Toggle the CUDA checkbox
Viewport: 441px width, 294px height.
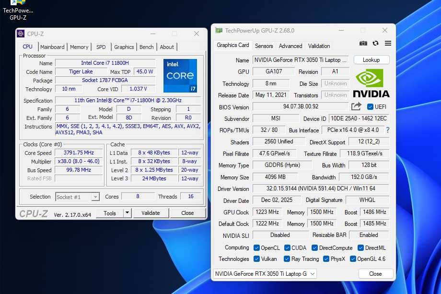287,247
